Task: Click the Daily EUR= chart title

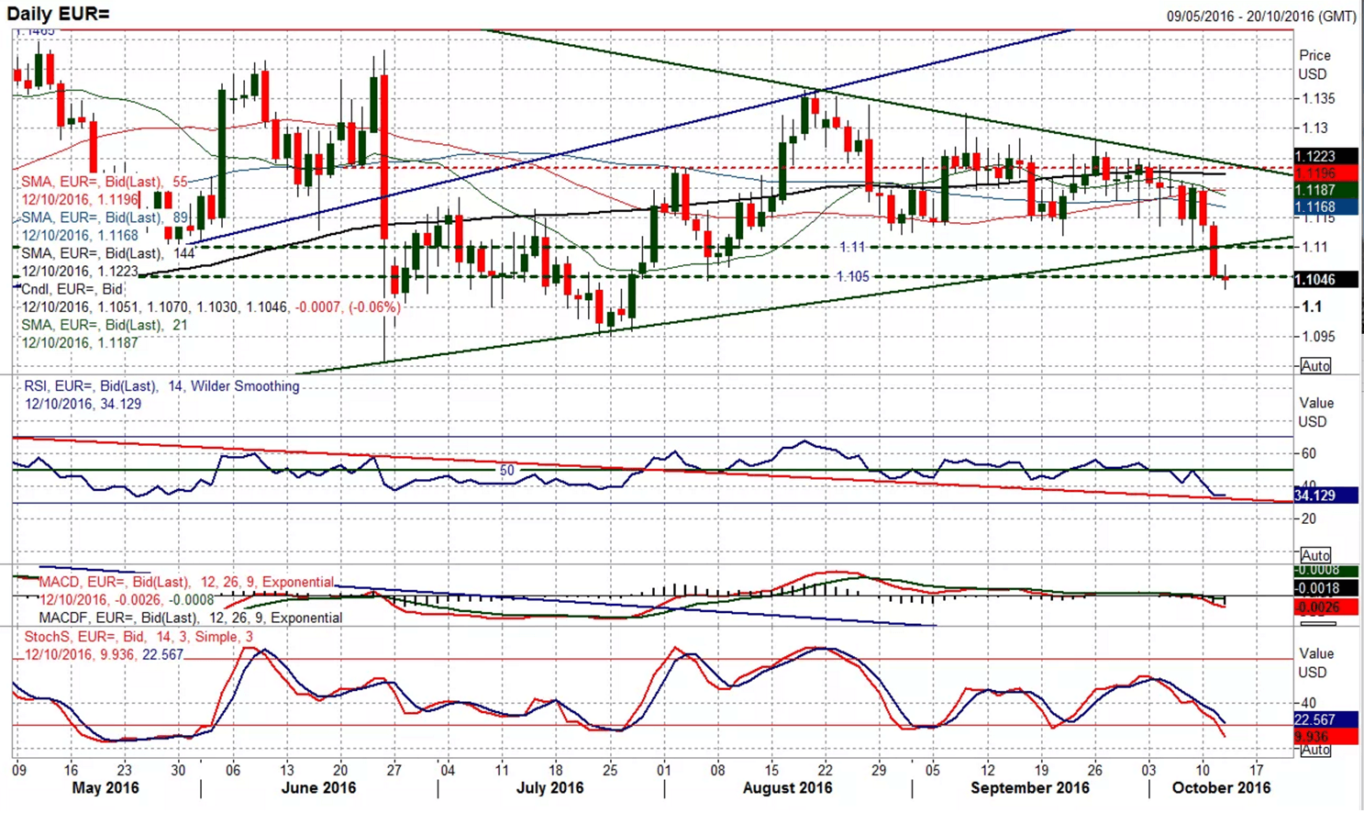Action: 59,14
